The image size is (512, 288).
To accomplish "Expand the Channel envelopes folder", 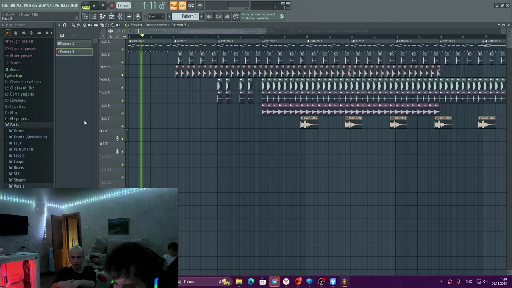I will 26,82.
